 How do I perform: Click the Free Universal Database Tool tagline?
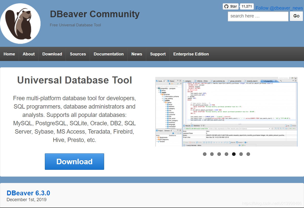tap(75, 25)
